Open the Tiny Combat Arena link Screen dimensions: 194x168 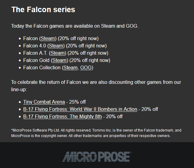pos(44,102)
